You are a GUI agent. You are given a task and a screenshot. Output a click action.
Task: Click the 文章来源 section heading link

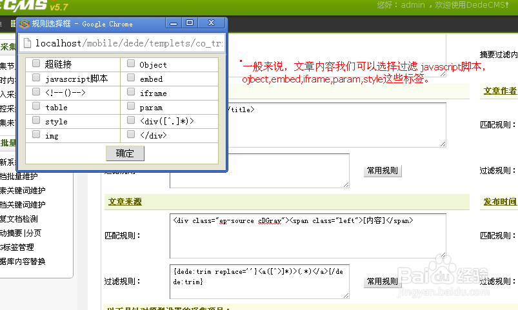[125, 202]
